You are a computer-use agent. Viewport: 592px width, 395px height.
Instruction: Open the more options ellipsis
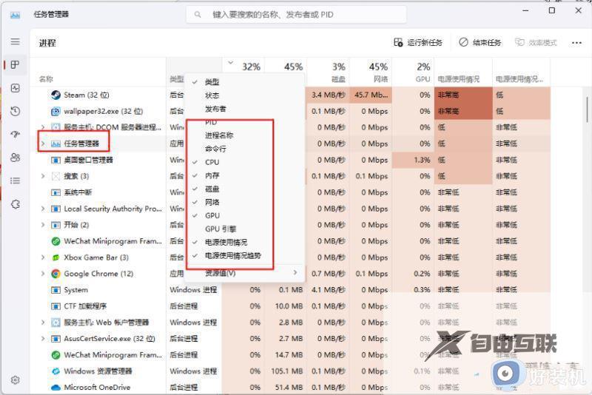(576, 43)
